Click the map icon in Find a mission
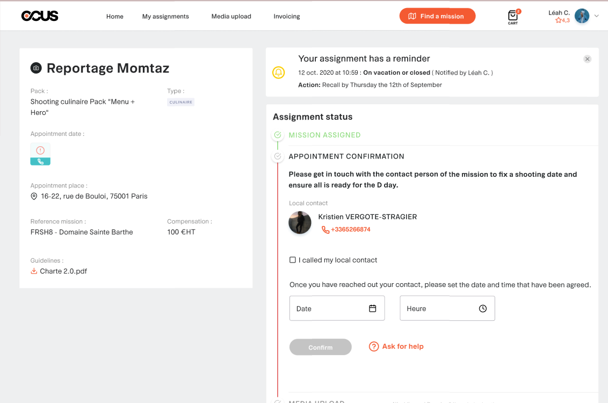 pyautogui.click(x=412, y=16)
